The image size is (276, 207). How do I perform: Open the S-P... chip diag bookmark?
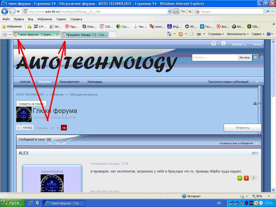pyautogui.click(x=40, y=27)
